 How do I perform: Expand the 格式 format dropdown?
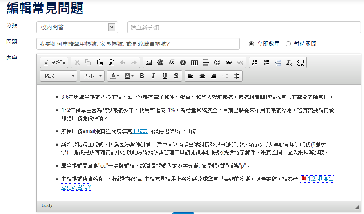[59, 76]
